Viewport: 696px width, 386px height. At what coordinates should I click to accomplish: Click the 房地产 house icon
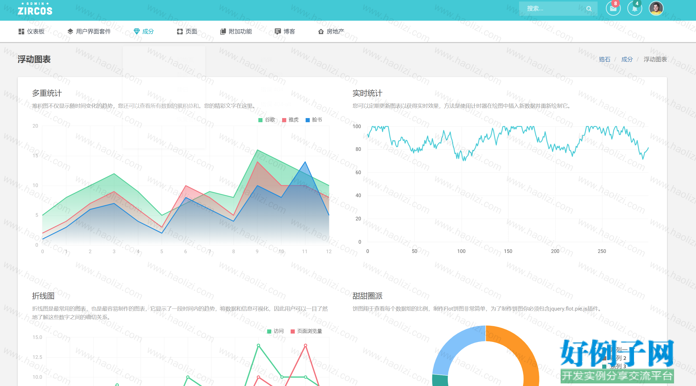(x=321, y=32)
